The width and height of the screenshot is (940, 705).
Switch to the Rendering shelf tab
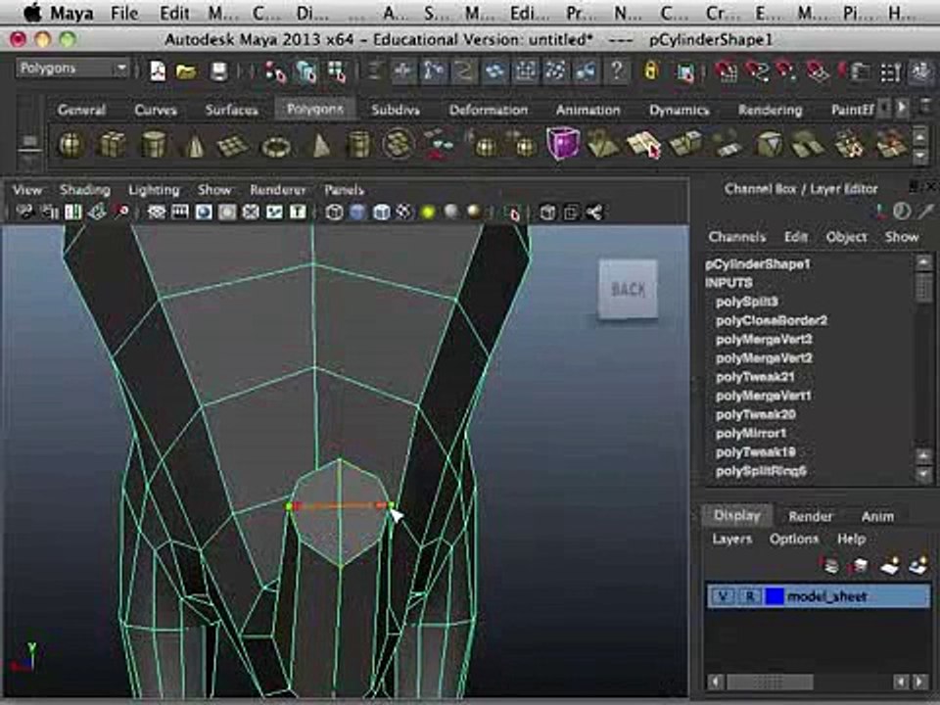pos(770,110)
